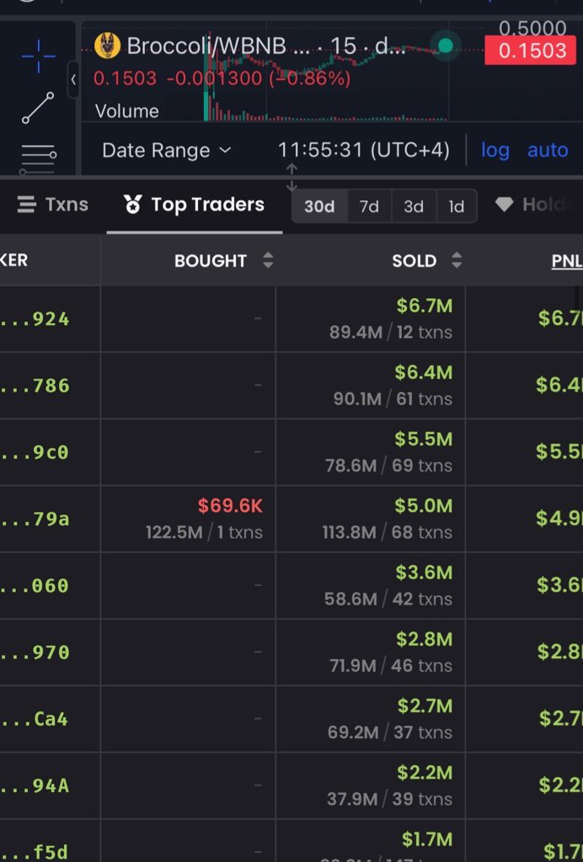Open trader address ending 060
Viewport: 583px width, 862px height.
pos(35,586)
